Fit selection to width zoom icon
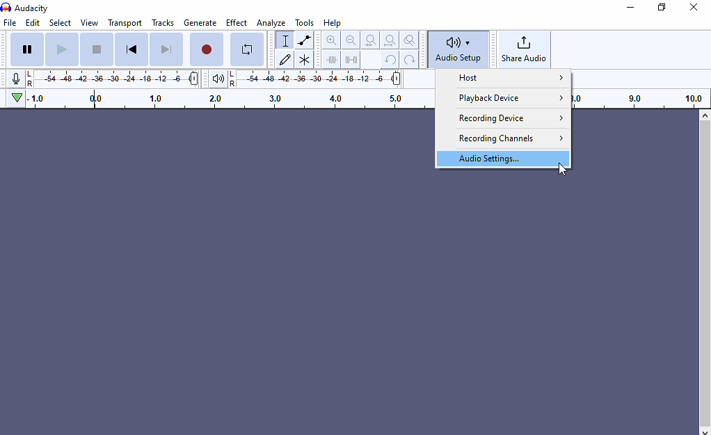The width and height of the screenshot is (711, 435). (371, 41)
